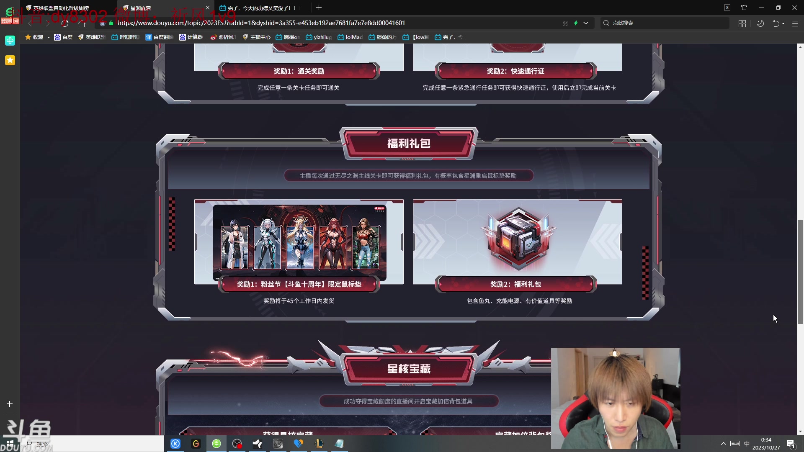The height and width of the screenshot is (452, 804).
Task: Open the orange G app on the taskbar
Action: point(196,444)
